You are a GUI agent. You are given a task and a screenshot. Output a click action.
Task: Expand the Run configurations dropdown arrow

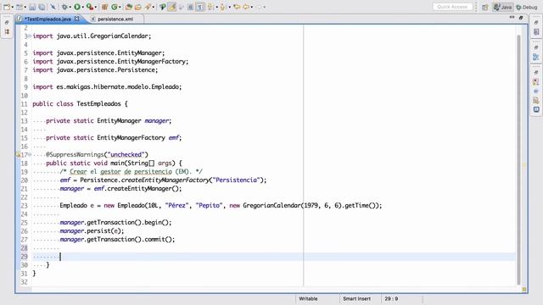coord(82,8)
